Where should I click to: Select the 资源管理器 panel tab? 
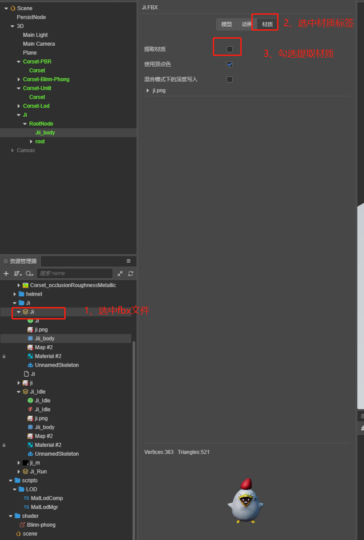[20, 261]
